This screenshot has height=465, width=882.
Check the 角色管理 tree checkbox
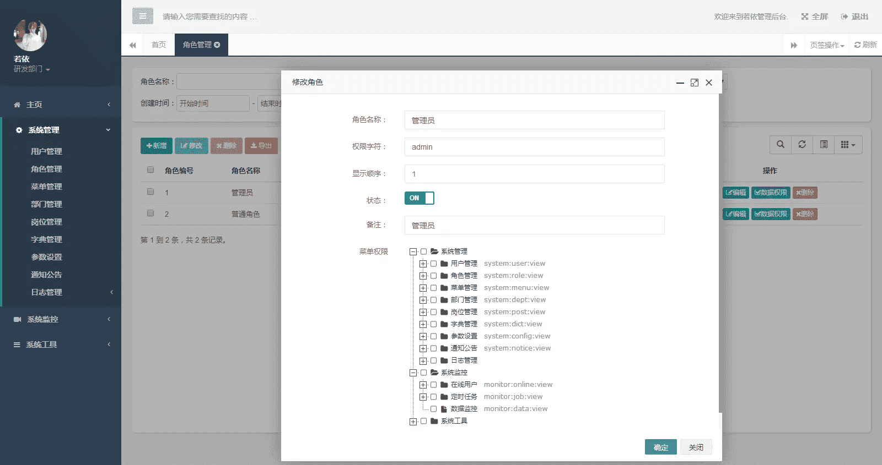click(433, 276)
